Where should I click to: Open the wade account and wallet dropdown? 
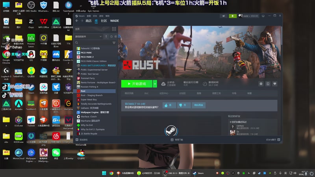point(248,16)
